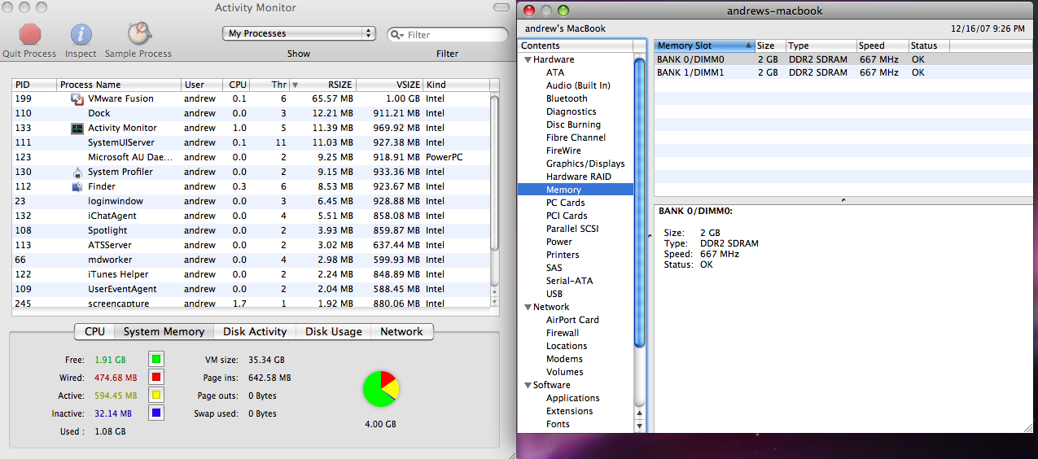1038x459 pixels.
Task: Select the iChatAgent process row
Action: pyautogui.click(x=251, y=216)
